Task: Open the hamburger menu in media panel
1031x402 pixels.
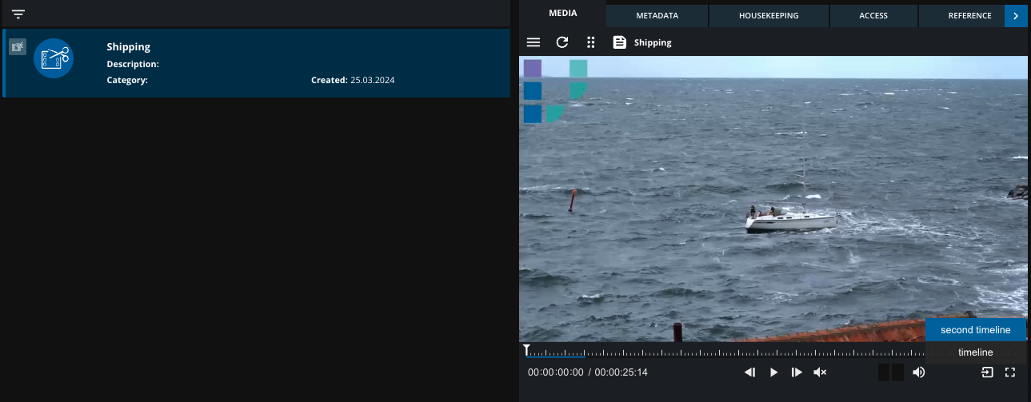Action: tap(533, 42)
